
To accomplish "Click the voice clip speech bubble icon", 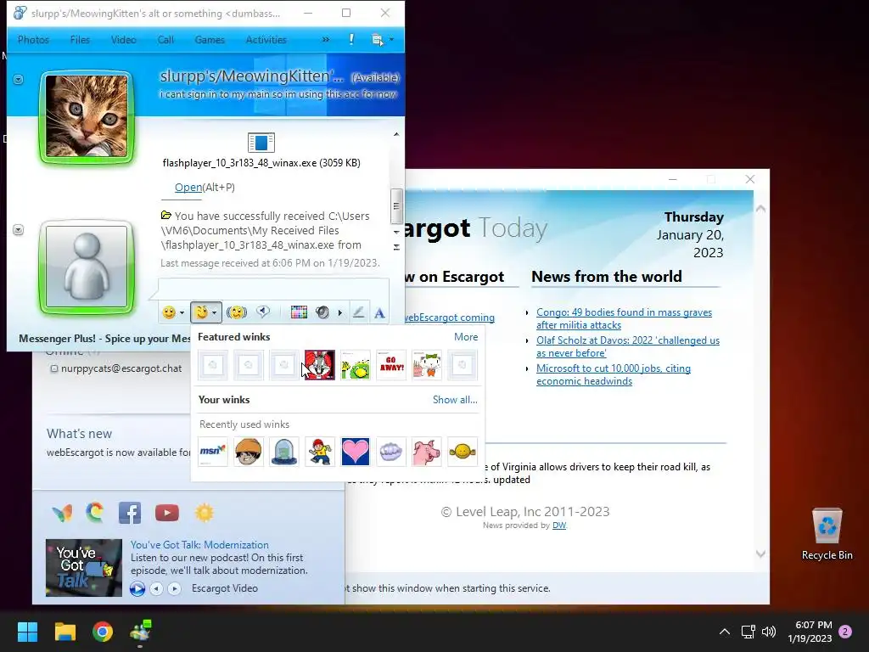I will [263, 312].
